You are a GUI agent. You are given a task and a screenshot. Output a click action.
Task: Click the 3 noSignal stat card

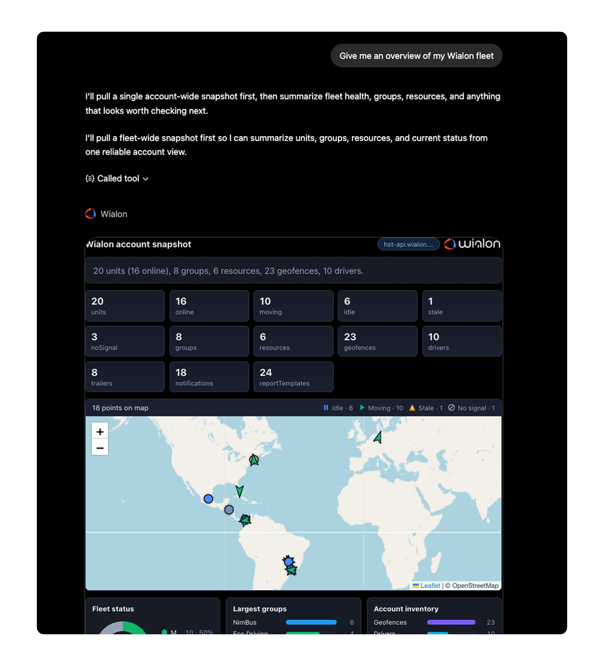point(125,341)
